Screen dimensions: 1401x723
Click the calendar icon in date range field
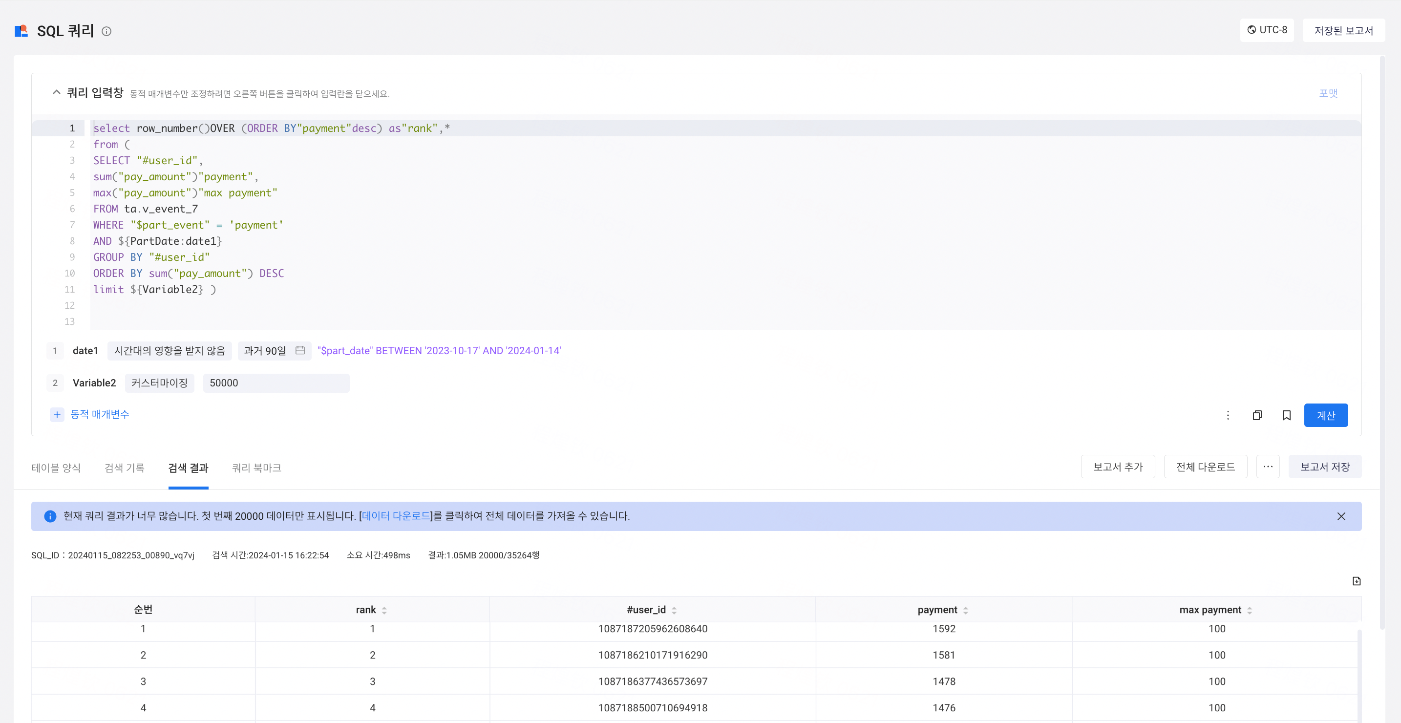(300, 350)
